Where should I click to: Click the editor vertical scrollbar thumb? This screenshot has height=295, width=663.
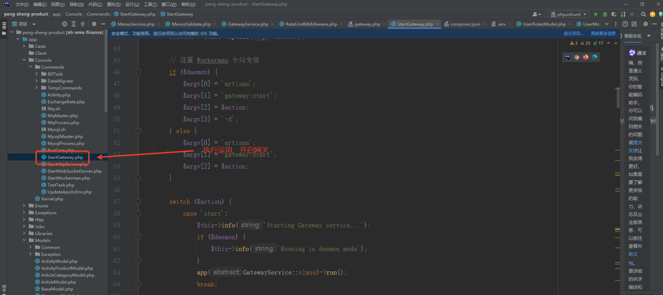click(618, 97)
